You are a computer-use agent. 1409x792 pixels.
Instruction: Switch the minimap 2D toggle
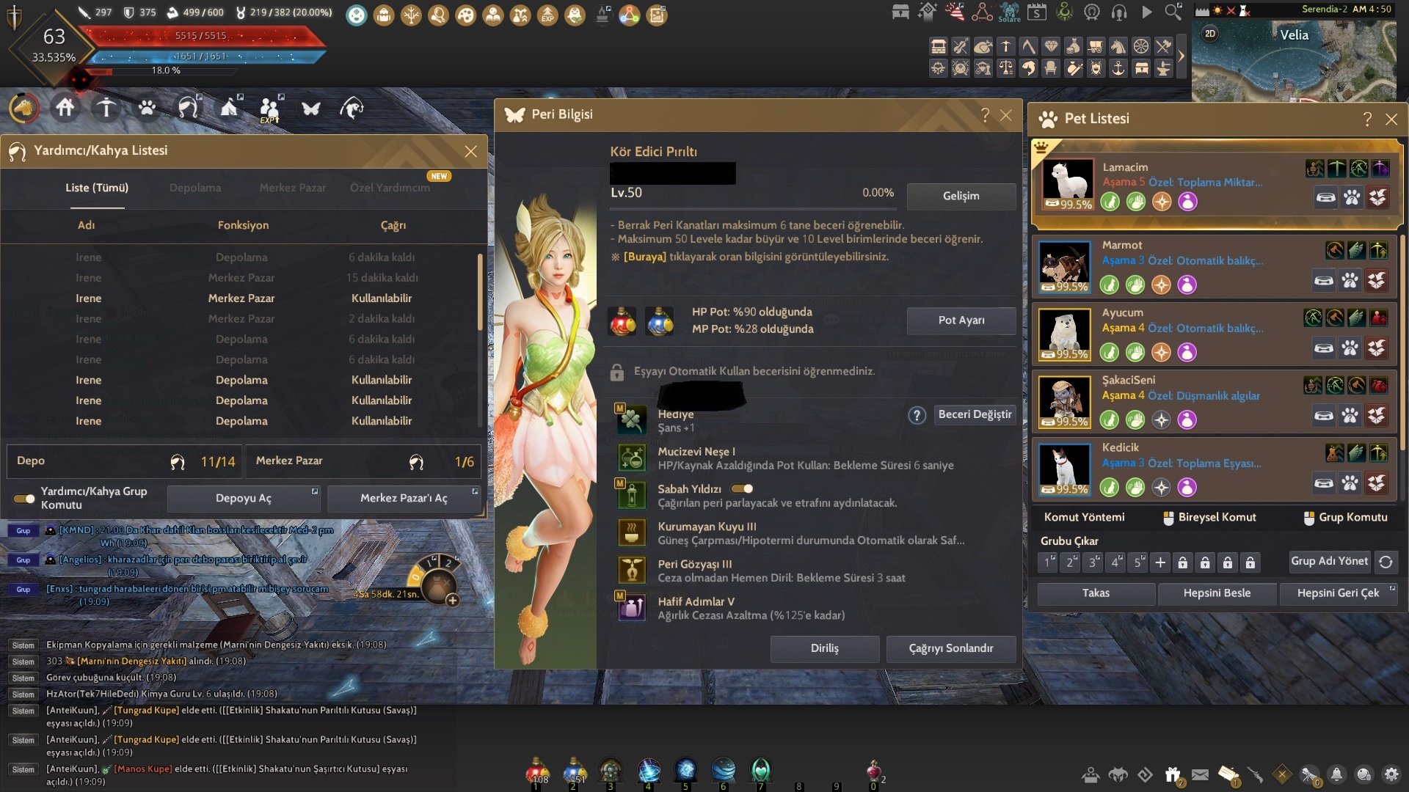(1210, 34)
